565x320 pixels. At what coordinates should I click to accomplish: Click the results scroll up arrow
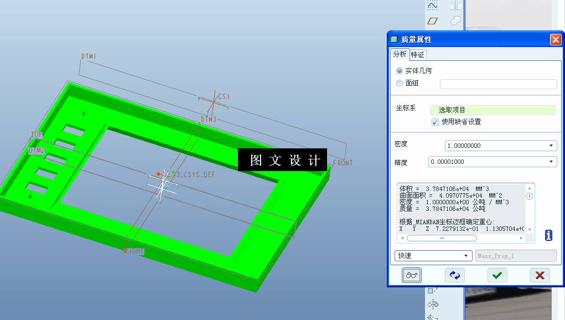pos(530,188)
